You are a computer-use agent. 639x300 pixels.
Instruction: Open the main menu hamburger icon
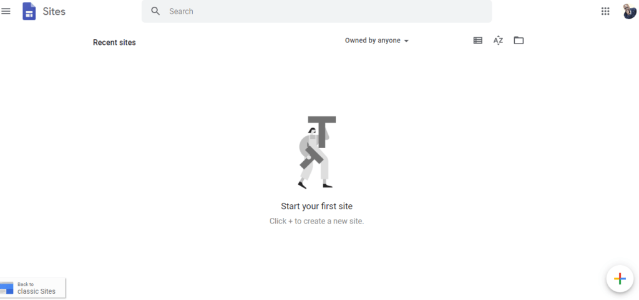click(6, 11)
